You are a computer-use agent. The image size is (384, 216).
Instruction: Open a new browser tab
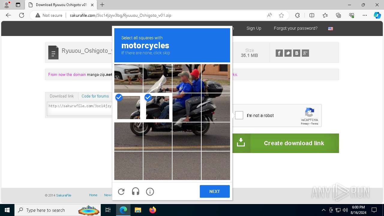(x=102, y=5)
